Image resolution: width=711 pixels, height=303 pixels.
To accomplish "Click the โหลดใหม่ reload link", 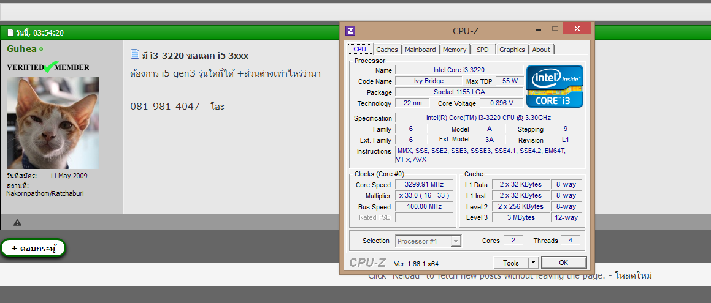I will [x=634, y=275].
